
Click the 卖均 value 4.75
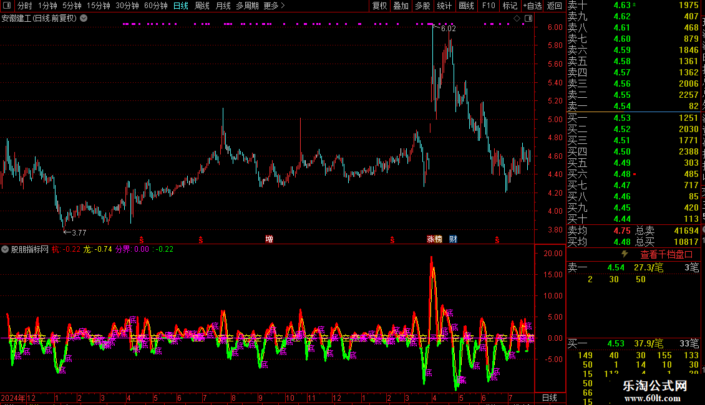pyautogui.click(x=622, y=231)
